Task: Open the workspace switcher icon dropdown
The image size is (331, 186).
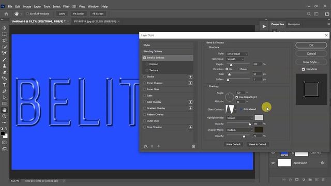Action: 316,14
